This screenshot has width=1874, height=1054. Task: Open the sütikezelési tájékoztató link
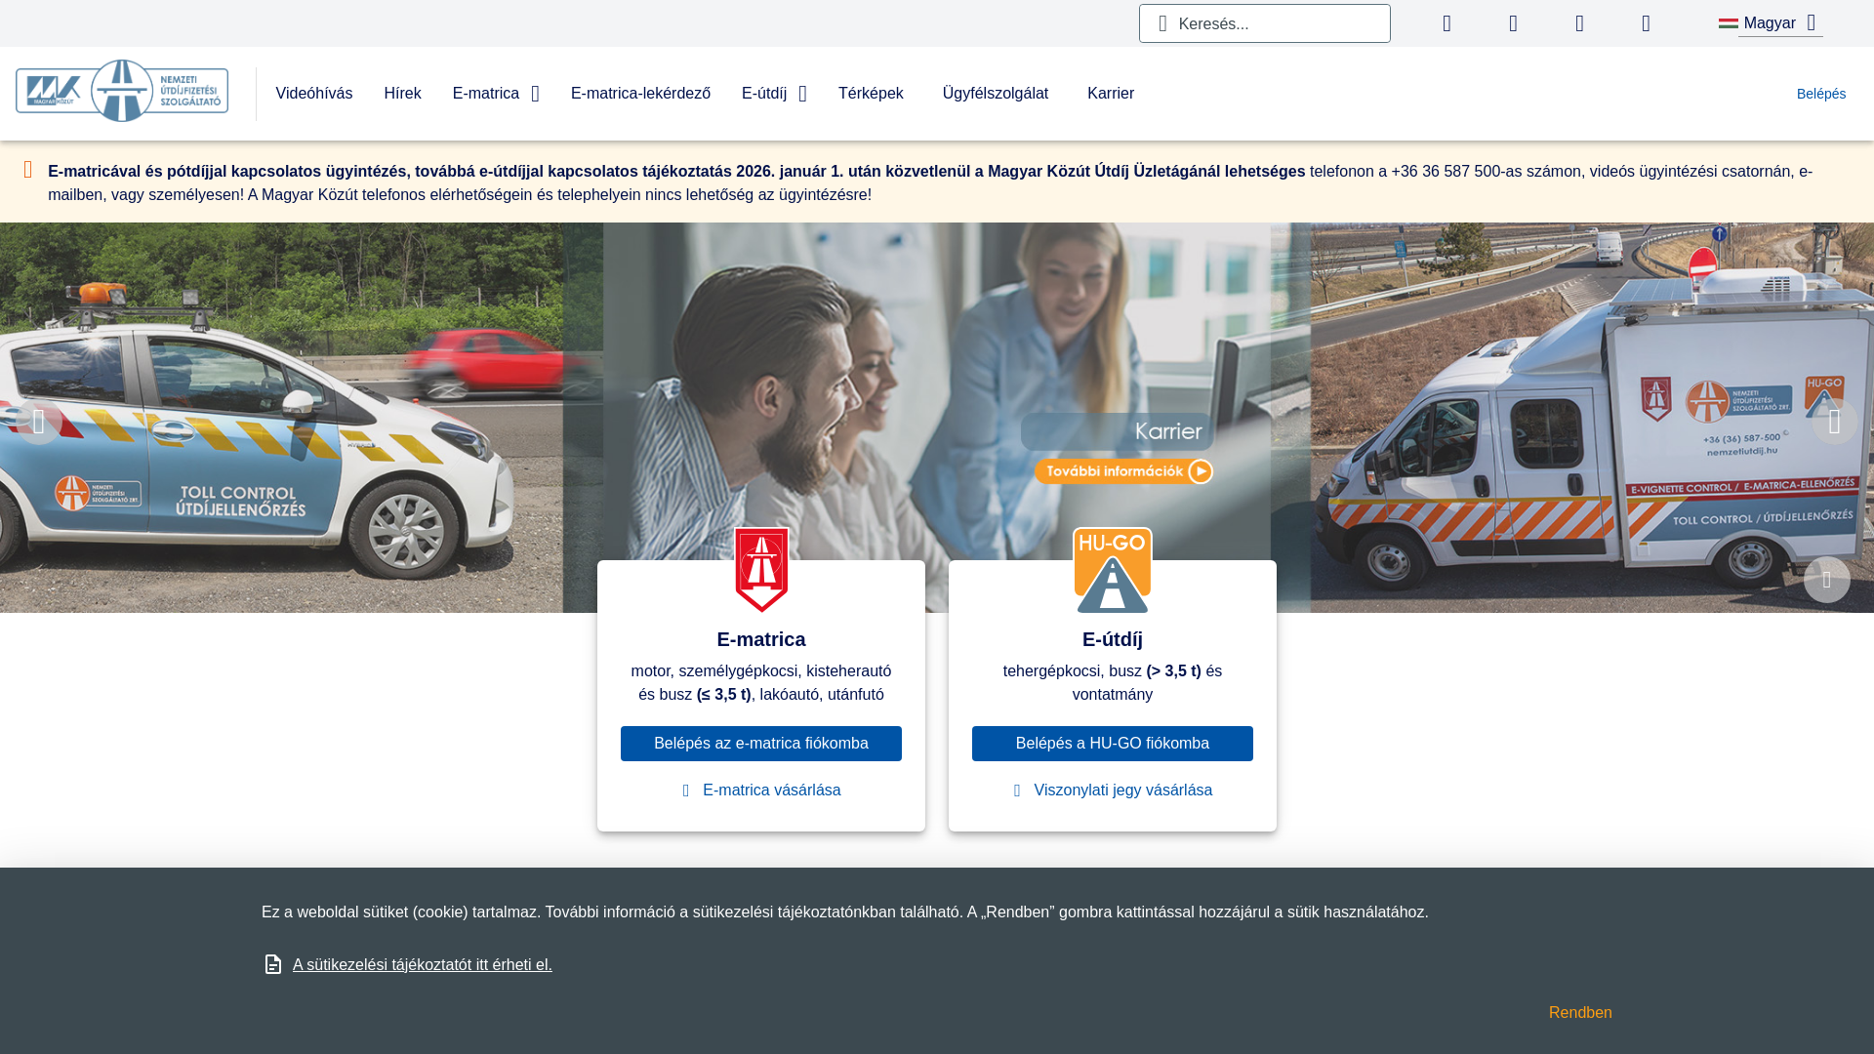click(423, 964)
